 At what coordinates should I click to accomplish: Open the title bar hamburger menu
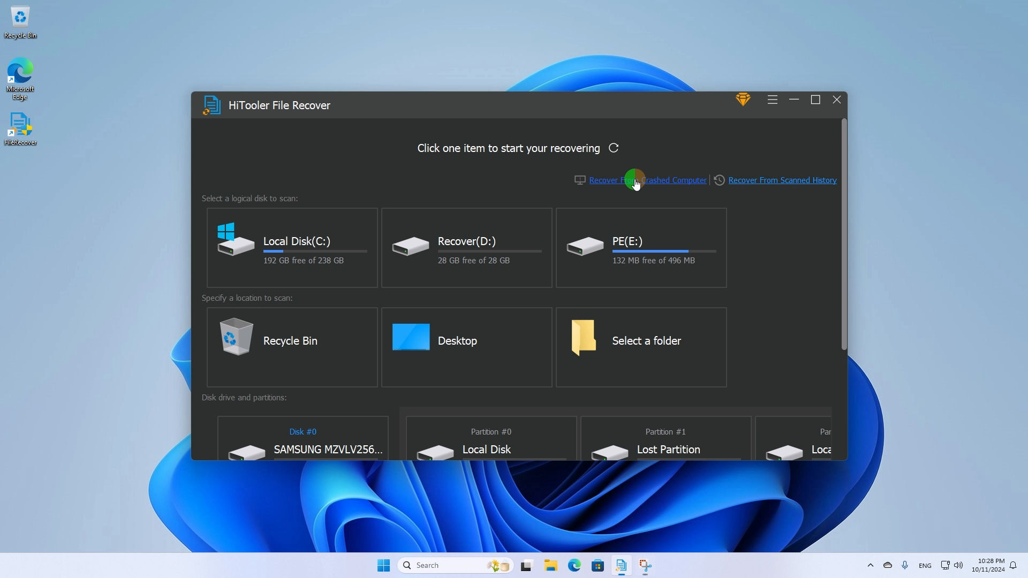[772, 100]
